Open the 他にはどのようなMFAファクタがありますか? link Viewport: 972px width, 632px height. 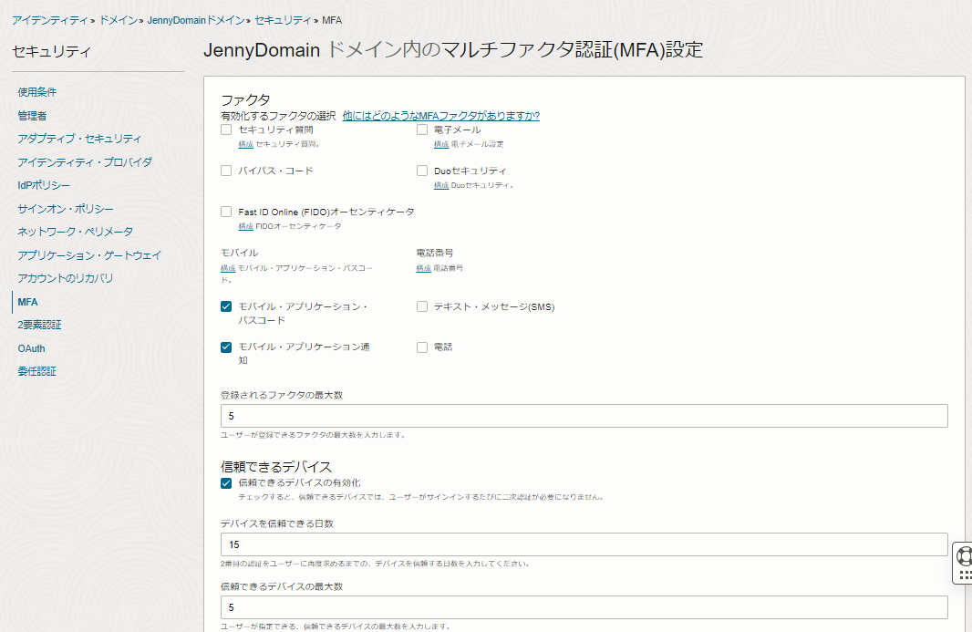coord(440,116)
